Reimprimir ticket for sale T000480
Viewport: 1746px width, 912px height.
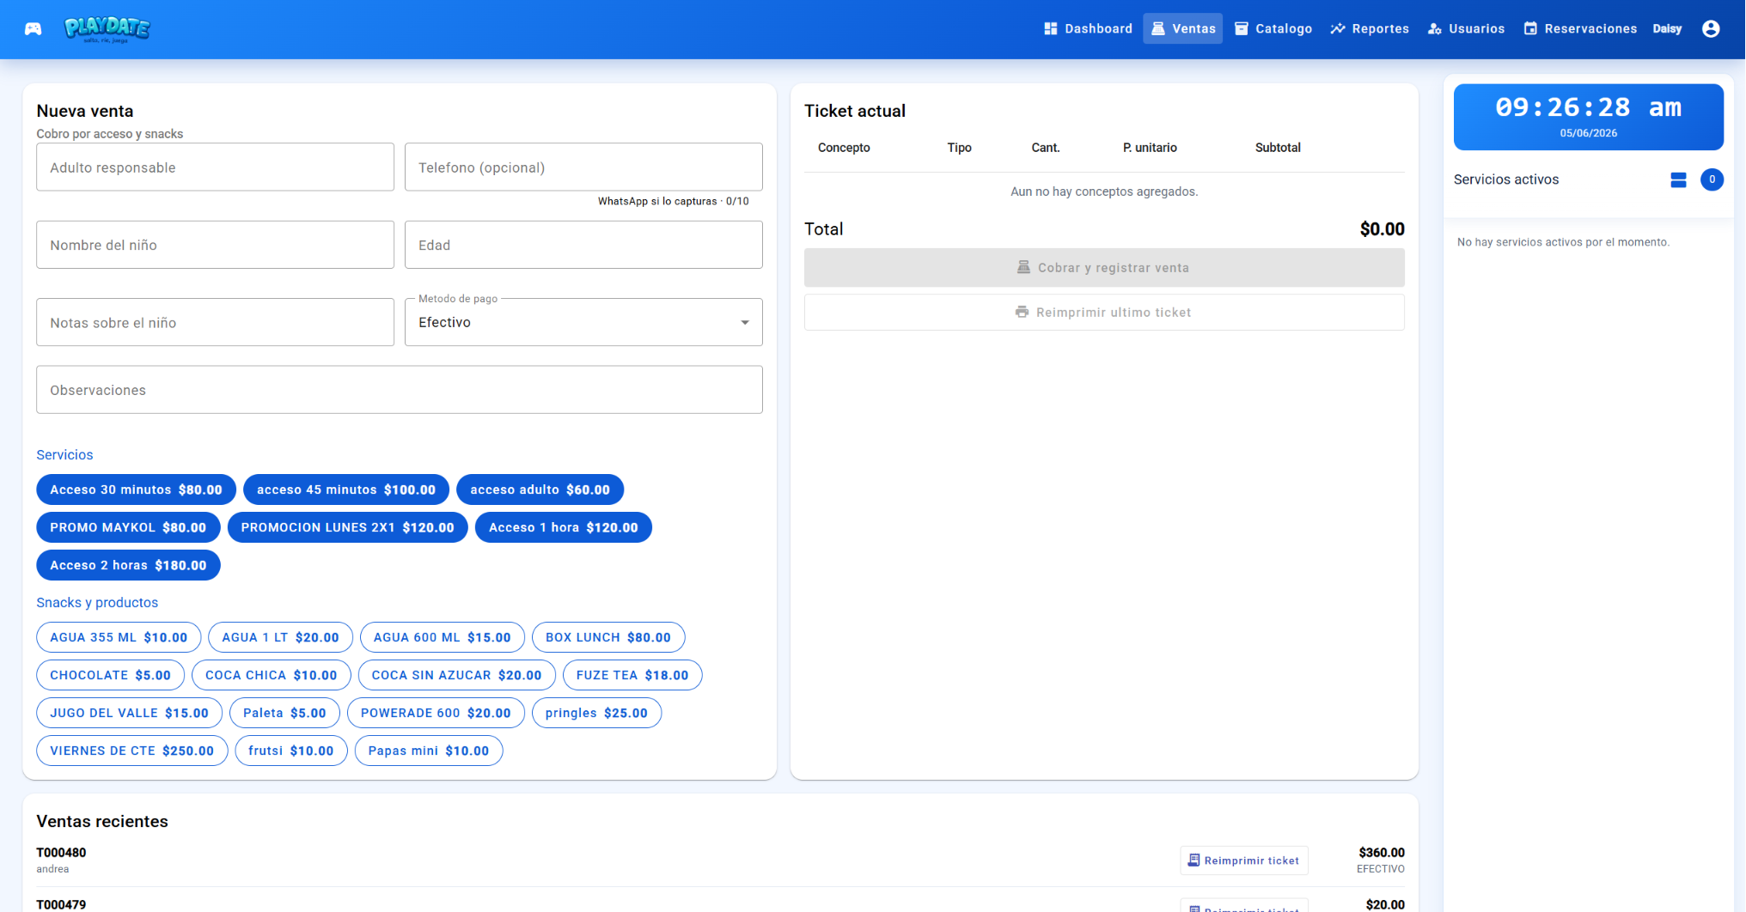[1243, 860]
